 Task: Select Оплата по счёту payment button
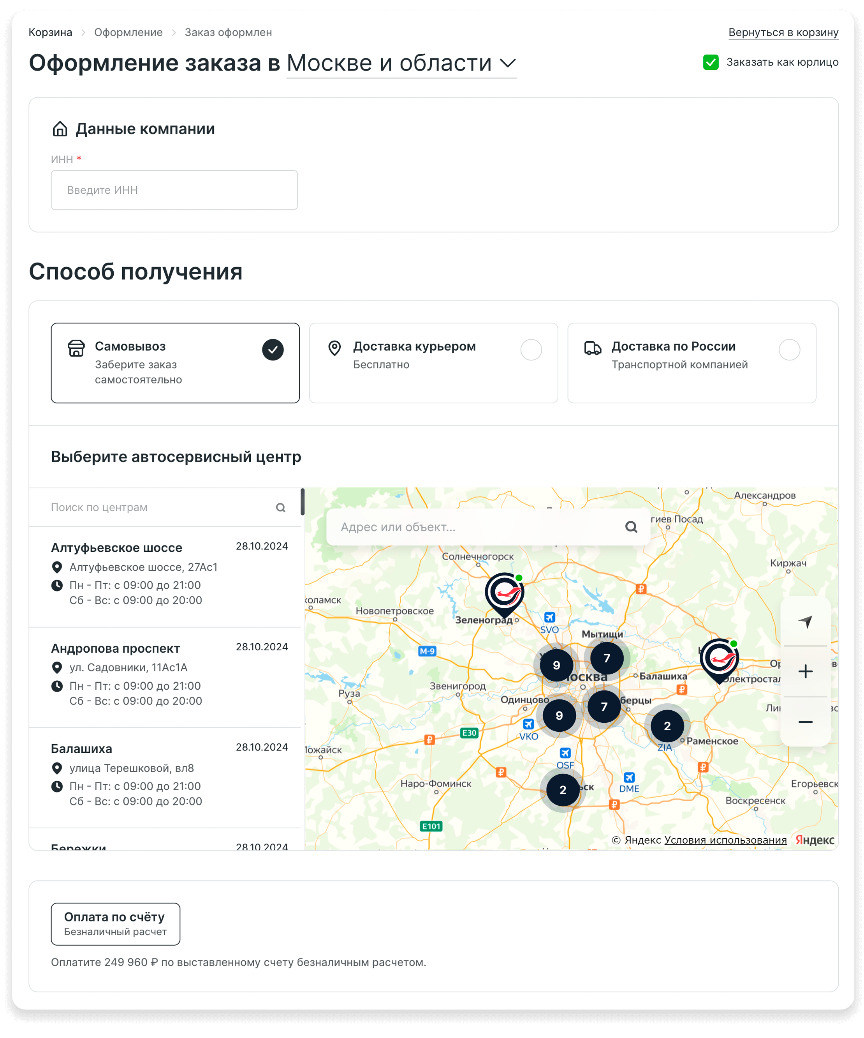click(x=115, y=924)
